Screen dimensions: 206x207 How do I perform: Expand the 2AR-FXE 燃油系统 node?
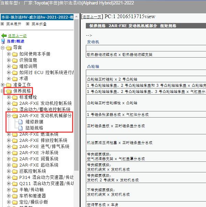[x=9, y=134]
